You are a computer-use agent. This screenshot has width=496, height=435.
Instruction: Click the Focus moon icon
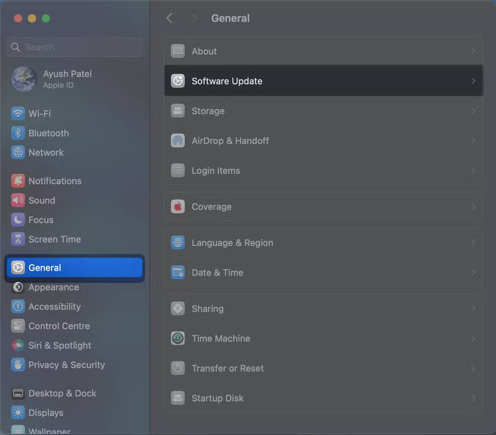tap(18, 220)
